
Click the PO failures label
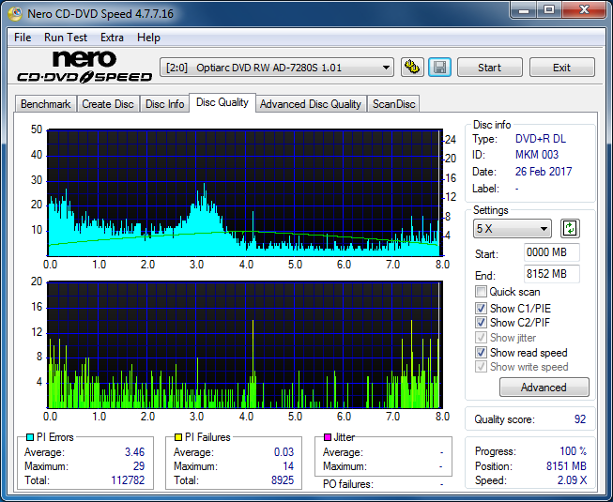(348, 484)
